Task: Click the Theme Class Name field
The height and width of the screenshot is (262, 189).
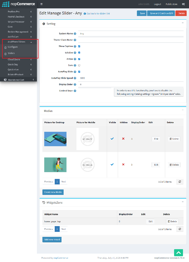Action: click(x=131, y=40)
